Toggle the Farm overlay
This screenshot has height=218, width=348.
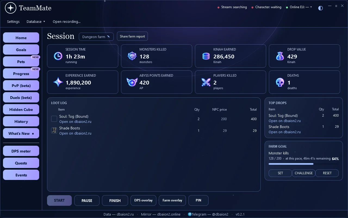coord(172,200)
